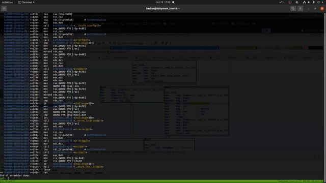Click the call read@plt line at +203
The height and width of the screenshot is (183, 326).
tap(45, 69)
